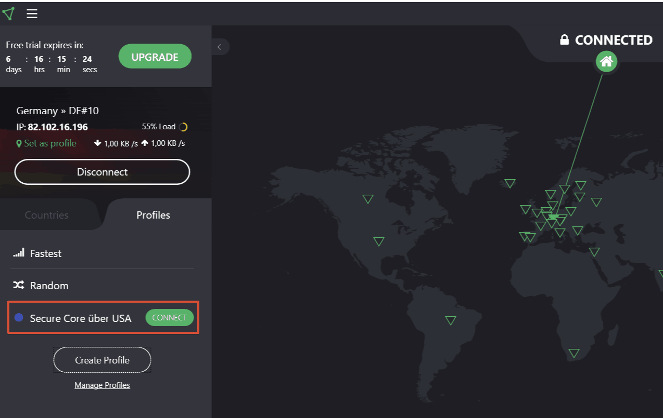Create a new profile
This screenshot has width=663, height=418.
pos(102,360)
